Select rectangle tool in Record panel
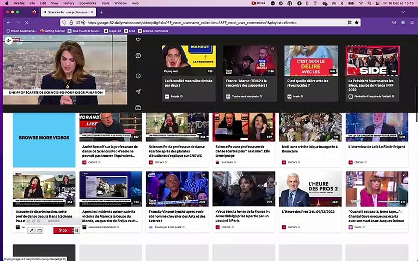The width and height of the screenshot is (418, 261). click(x=40, y=231)
